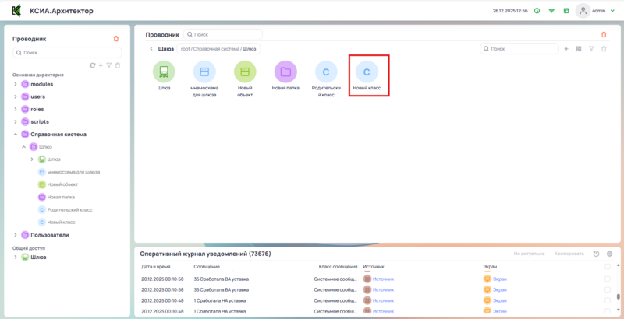Viewport: 624px width, 319px height.
Task: Check the second notification row checkbox
Action: [x=608, y=289]
